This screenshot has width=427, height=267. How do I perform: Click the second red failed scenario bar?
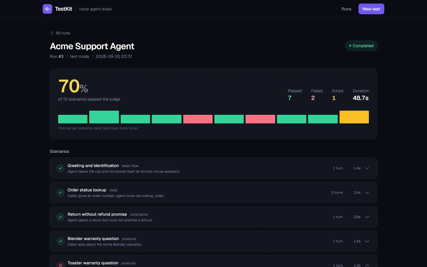coord(260,119)
